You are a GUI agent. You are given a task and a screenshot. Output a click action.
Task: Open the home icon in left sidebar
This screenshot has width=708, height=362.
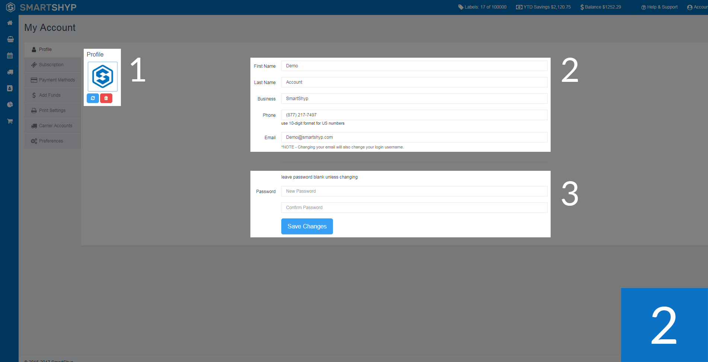click(x=10, y=23)
